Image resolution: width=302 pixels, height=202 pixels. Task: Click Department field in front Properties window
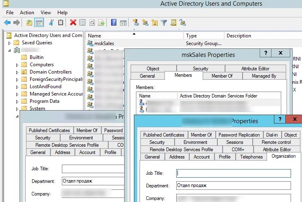pyautogui.click(x=234, y=185)
